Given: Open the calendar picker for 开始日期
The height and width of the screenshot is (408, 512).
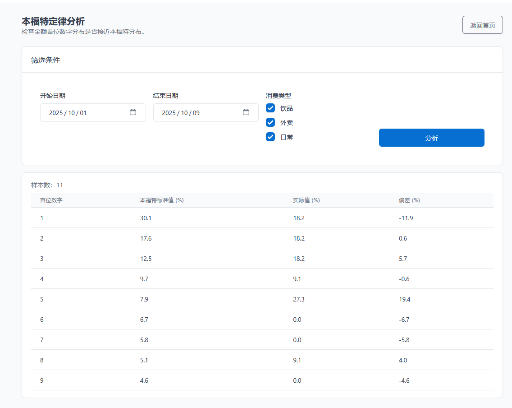Looking at the screenshot, I should tap(133, 112).
